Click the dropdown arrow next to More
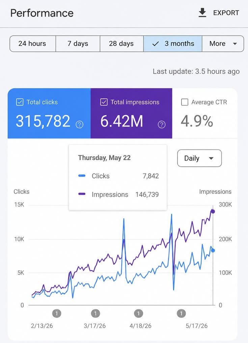 [x=235, y=44]
